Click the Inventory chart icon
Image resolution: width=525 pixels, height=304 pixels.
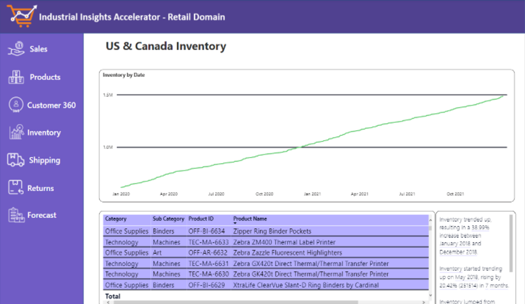(x=16, y=132)
